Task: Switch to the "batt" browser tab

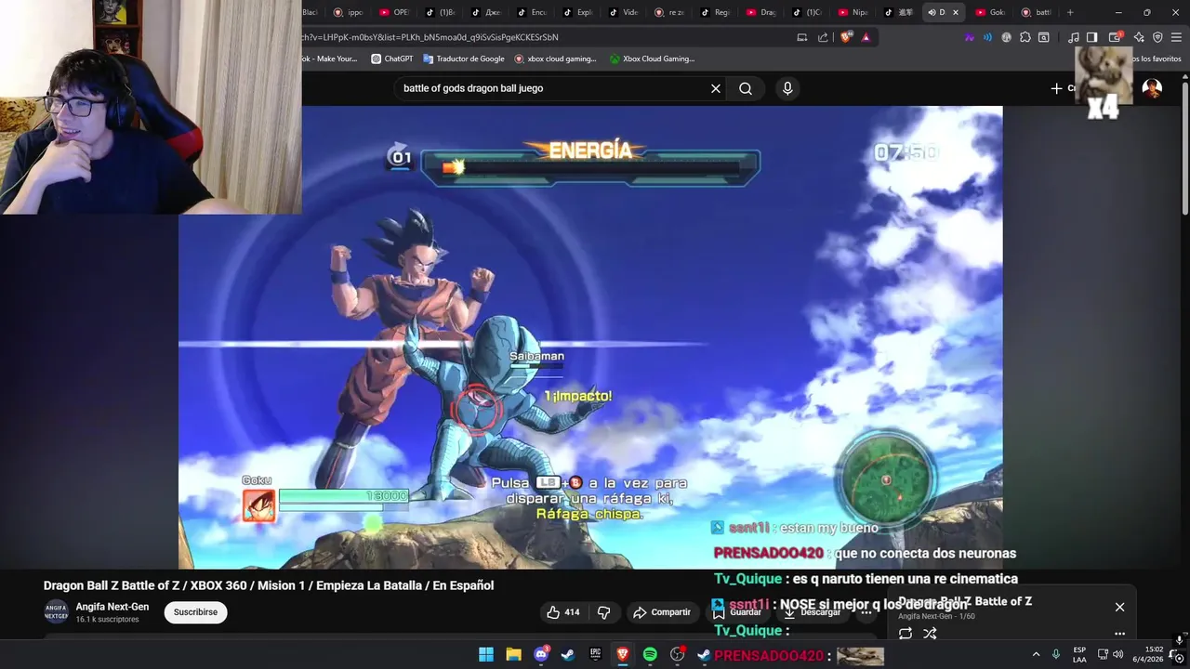Action: 1037,12
